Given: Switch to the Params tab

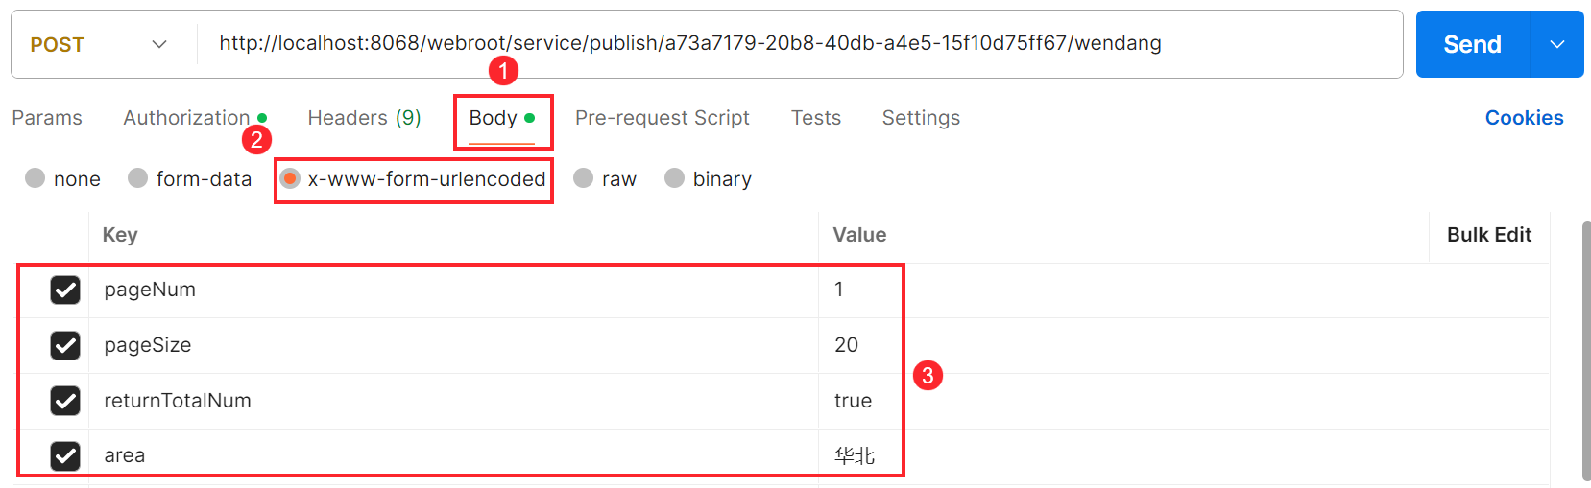Looking at the screenshot, I should coord(47,118).
